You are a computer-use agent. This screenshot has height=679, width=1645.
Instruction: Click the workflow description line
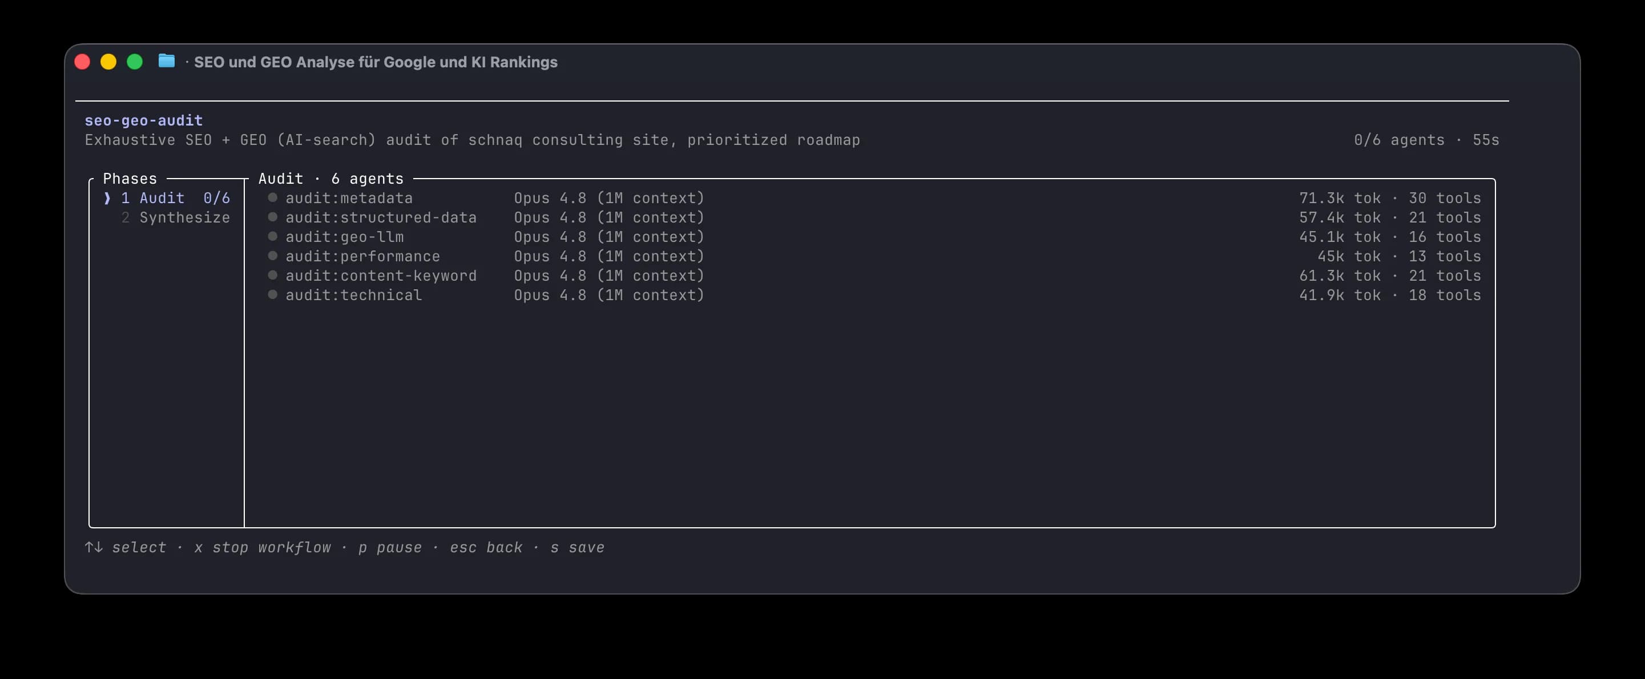pyautogui.click(x=473, y=140)
